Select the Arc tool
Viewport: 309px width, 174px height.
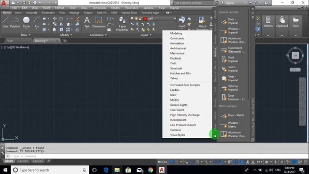(x=37, y=22)
